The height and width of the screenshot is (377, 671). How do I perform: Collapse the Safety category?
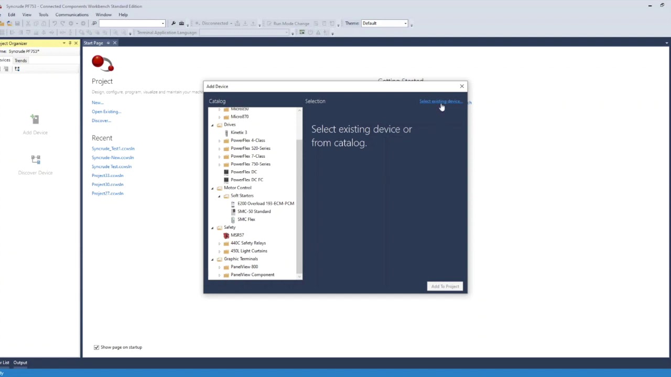pyautogui.click(x=212, y=227)
